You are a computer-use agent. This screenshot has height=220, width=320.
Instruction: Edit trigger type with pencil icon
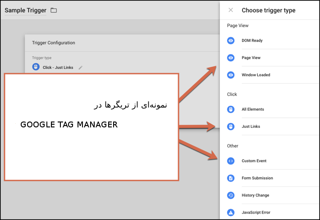pyautogui.click(x=81, y=67)
